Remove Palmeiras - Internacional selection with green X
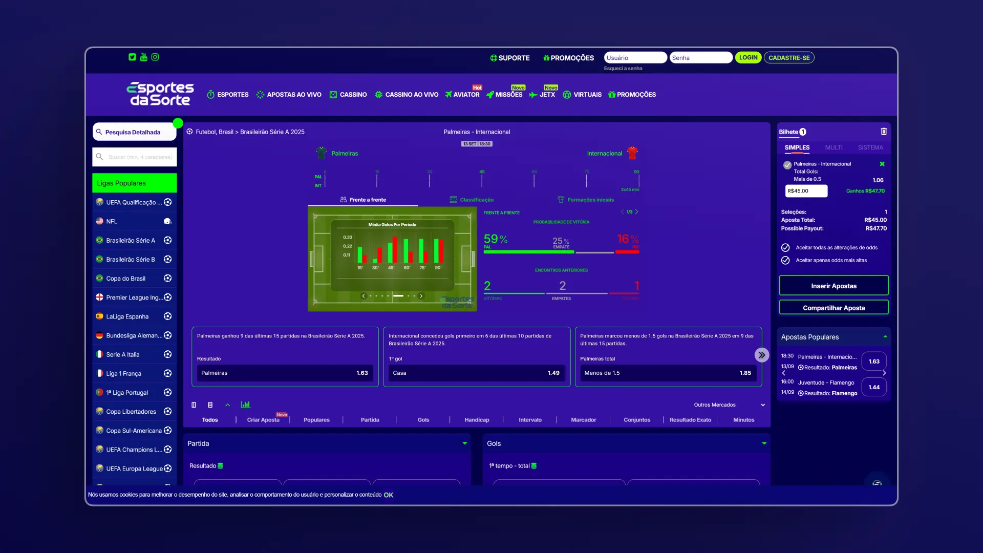The image size is (983, 553). (882, 164)
